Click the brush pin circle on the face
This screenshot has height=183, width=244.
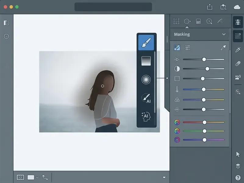point(102,86)
